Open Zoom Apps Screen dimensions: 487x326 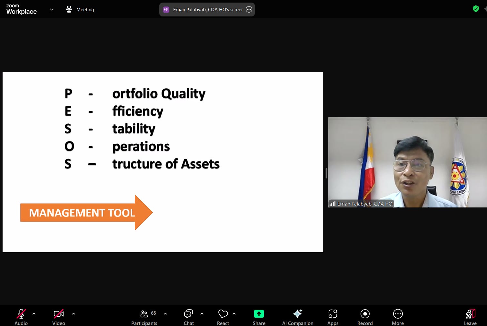coord(333,317)
